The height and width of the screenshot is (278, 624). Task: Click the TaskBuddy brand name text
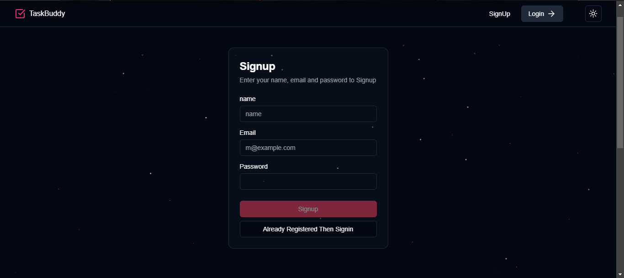(47, 14)
